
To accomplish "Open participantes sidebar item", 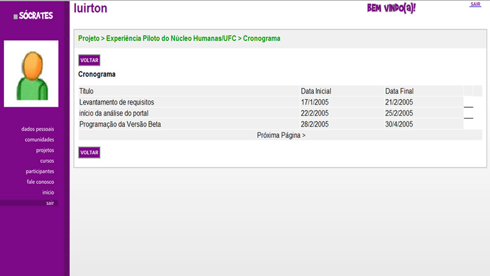I will tap(40, 171).
